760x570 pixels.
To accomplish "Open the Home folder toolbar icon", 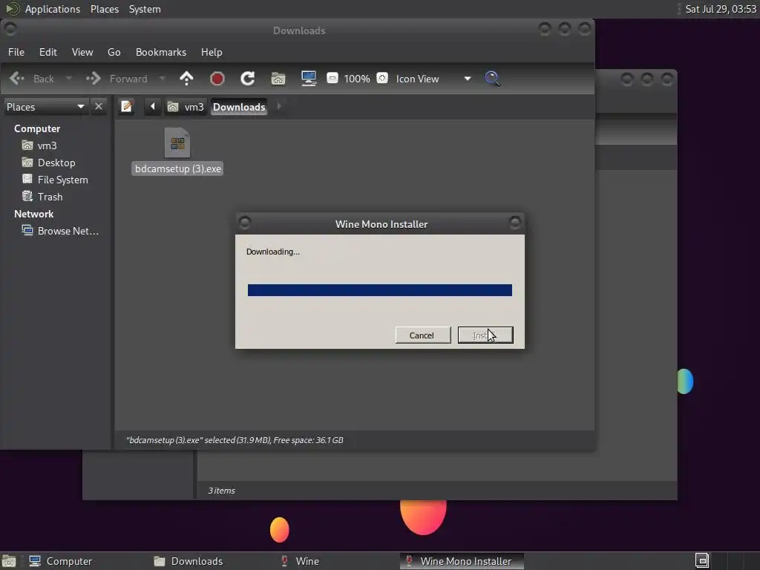I will coord(278,79).
